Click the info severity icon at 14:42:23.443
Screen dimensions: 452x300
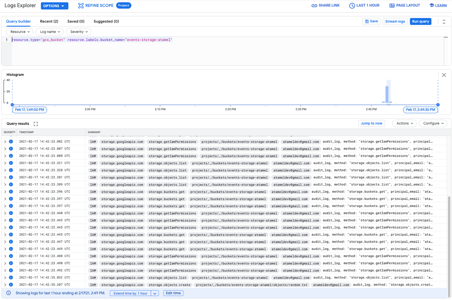pos(11,220)
